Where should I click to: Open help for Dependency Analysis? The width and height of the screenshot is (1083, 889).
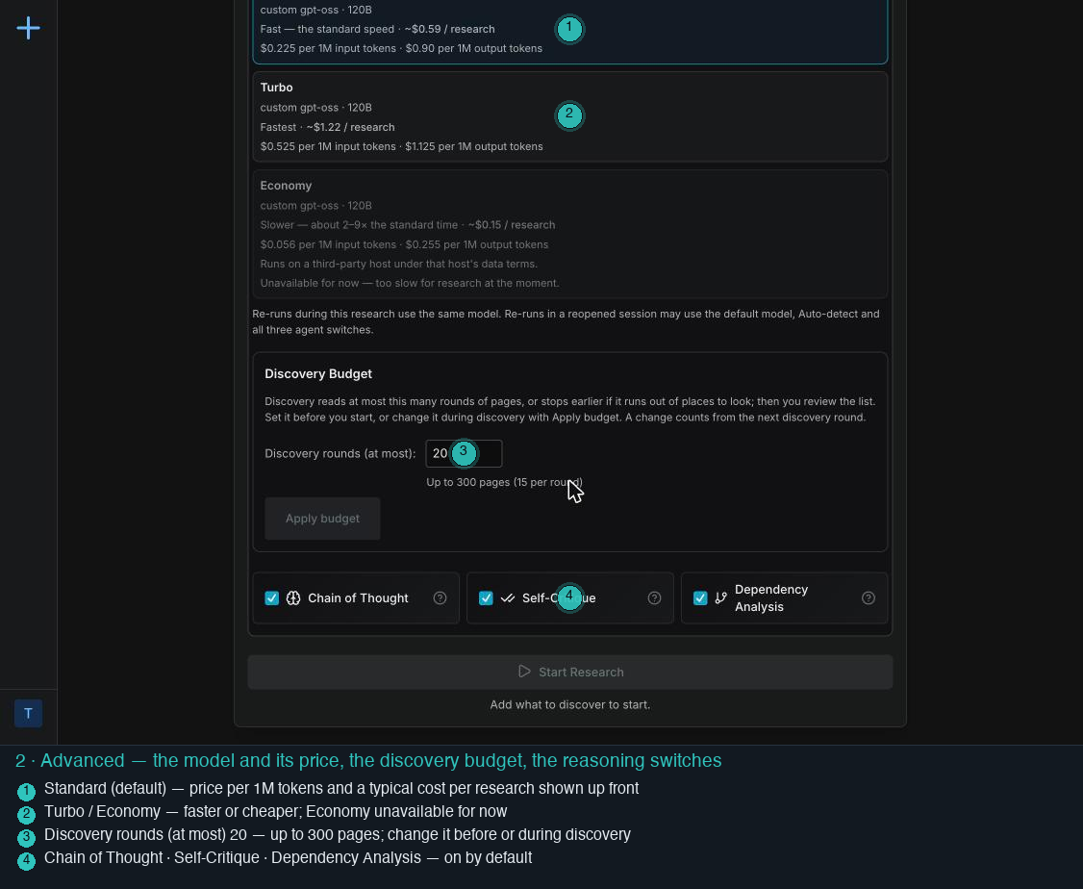[869, 598]
